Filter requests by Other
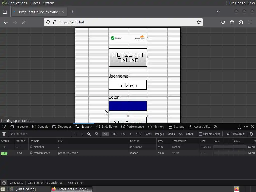The width and height of the screenshot is (256, 192). [x=190, y=134]
